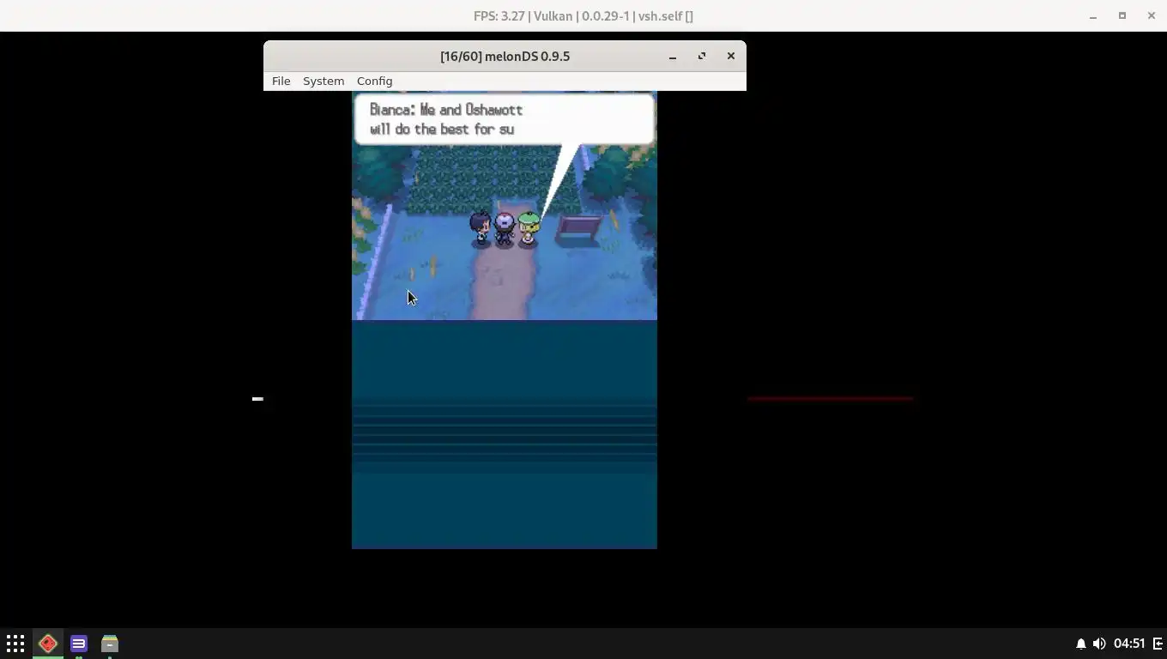1167x659 pixels.
Task: Select the red diamond app in taskbar
Action: tap(48, 644)
